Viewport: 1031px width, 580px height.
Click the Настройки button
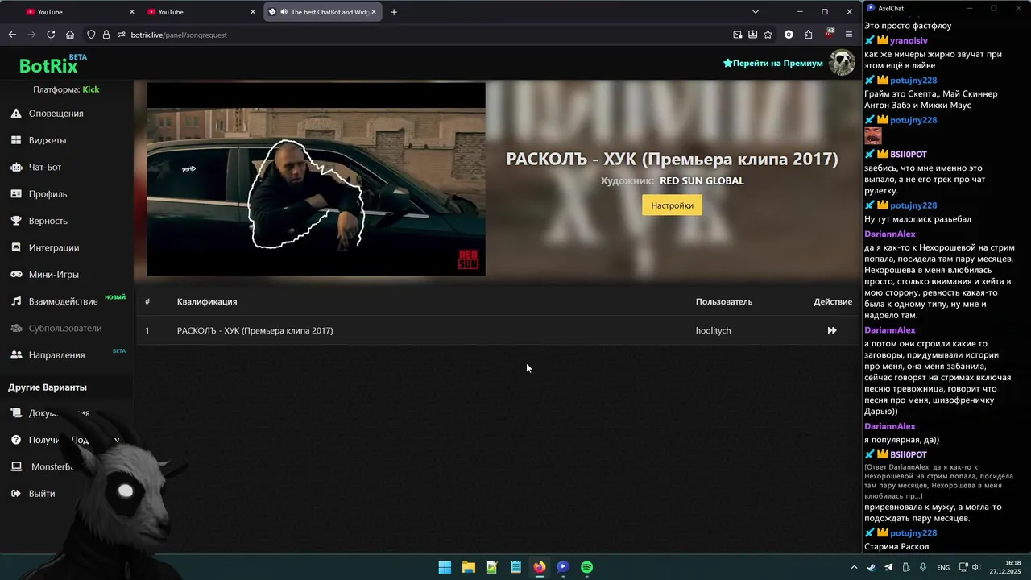[x=672, y=205]
